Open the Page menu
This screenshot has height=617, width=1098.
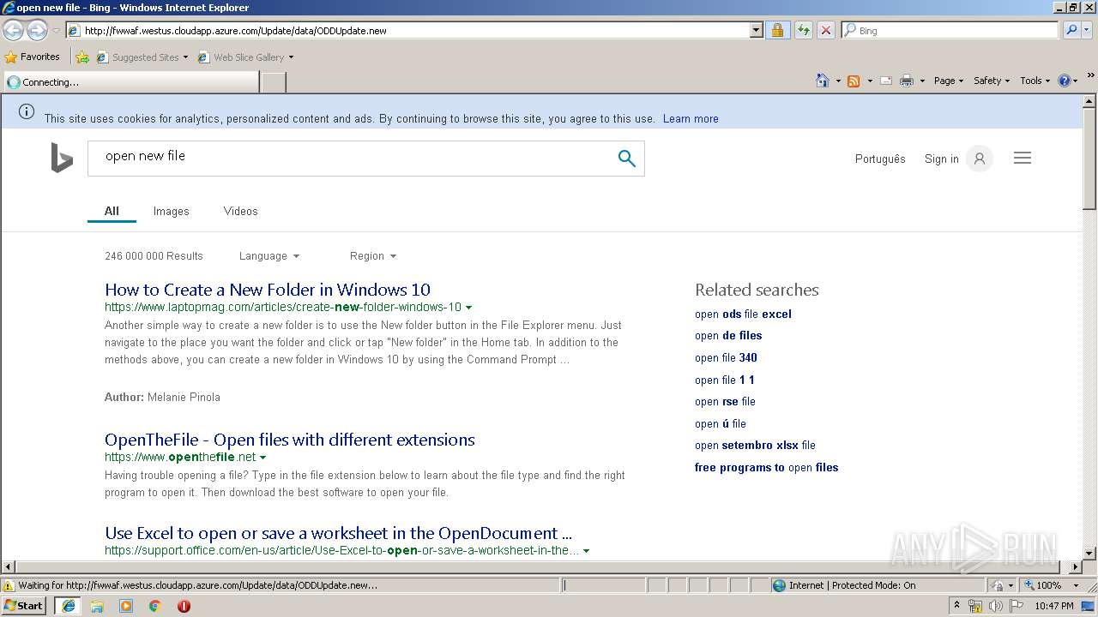(x=948, y=81)
